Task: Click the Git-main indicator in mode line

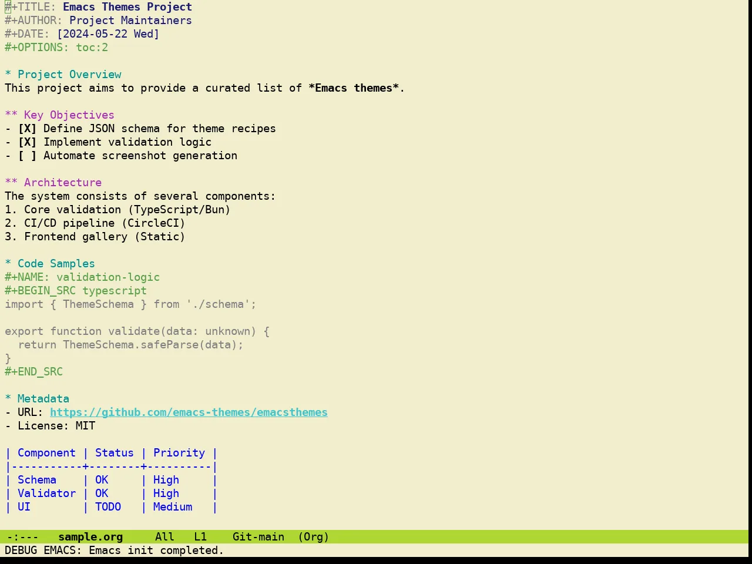Action: [x=258, y=537]
